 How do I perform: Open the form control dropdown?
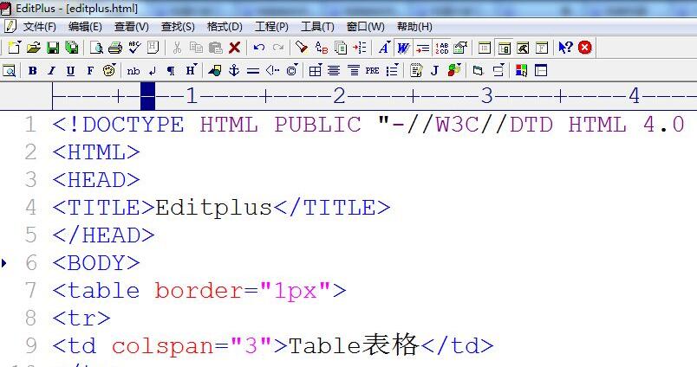coord(498,71)
